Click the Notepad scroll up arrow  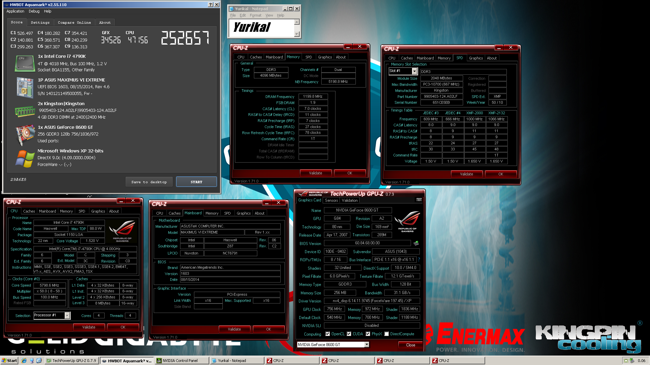pos(297,22)
